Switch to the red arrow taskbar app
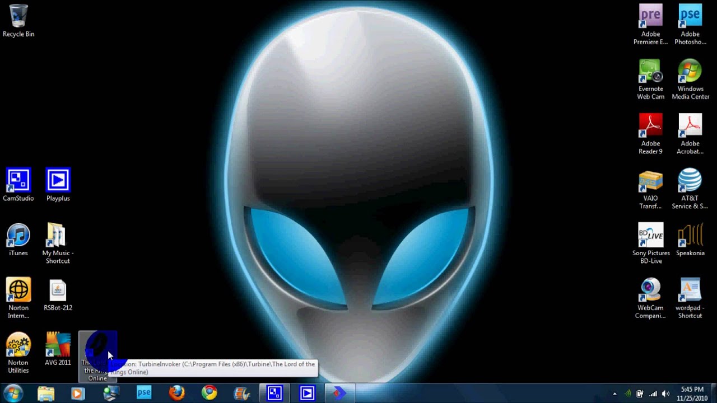This screenshot has height=403, width=717. tap(339, 393)
